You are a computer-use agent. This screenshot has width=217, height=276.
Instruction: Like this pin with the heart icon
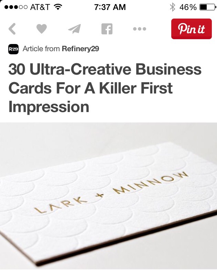[x=42, y=29]
